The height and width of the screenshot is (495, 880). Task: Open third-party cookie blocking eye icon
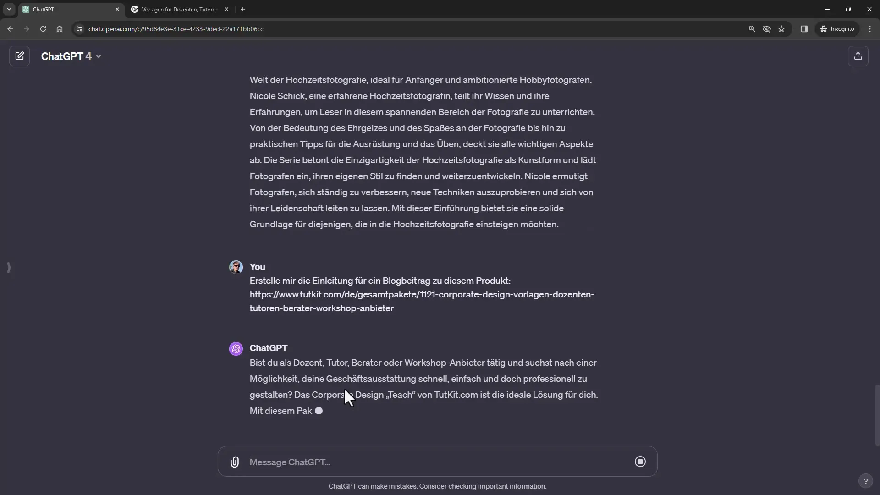[x=766, y=29]
